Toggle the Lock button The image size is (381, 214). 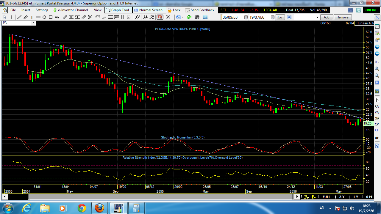[174, 10]
